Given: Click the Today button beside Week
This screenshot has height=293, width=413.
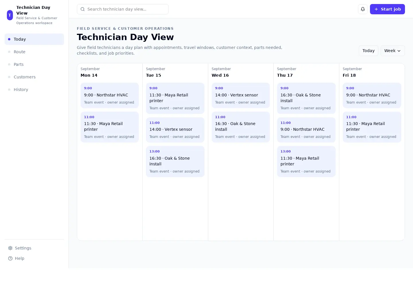Looking at the screenshot, I should (369, 51).
